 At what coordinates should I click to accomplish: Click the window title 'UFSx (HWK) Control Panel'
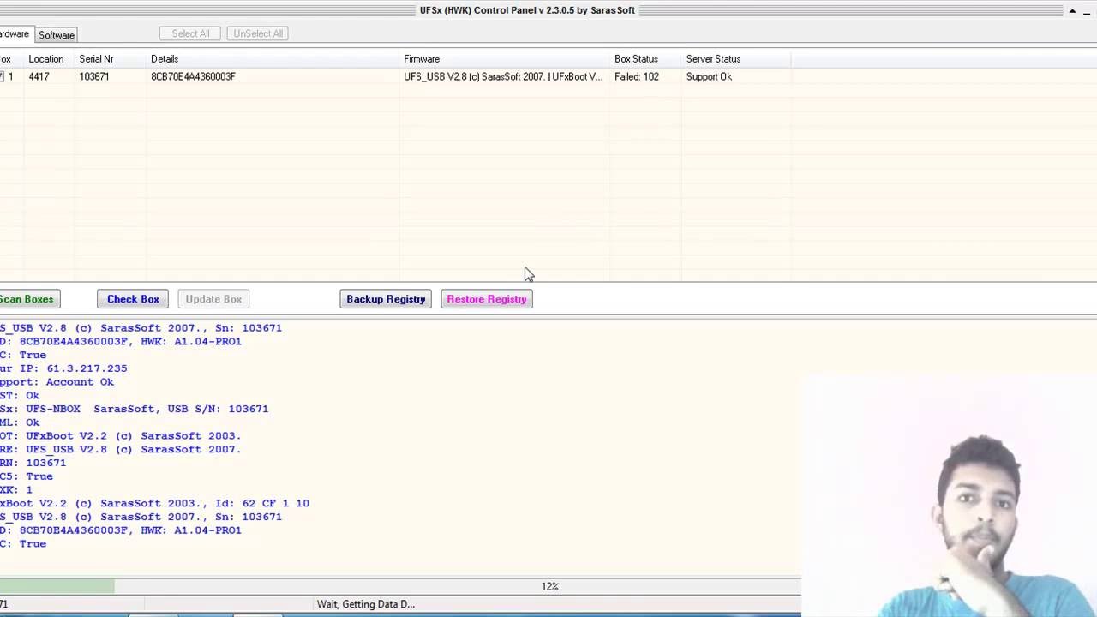(x=527, y=10)
